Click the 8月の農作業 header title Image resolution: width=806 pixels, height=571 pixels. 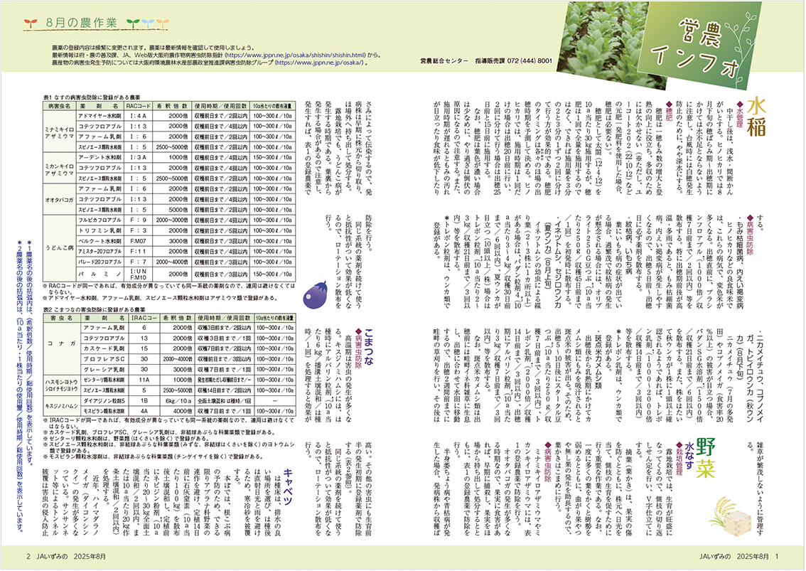pyautogui.click(x=81, y=23)
